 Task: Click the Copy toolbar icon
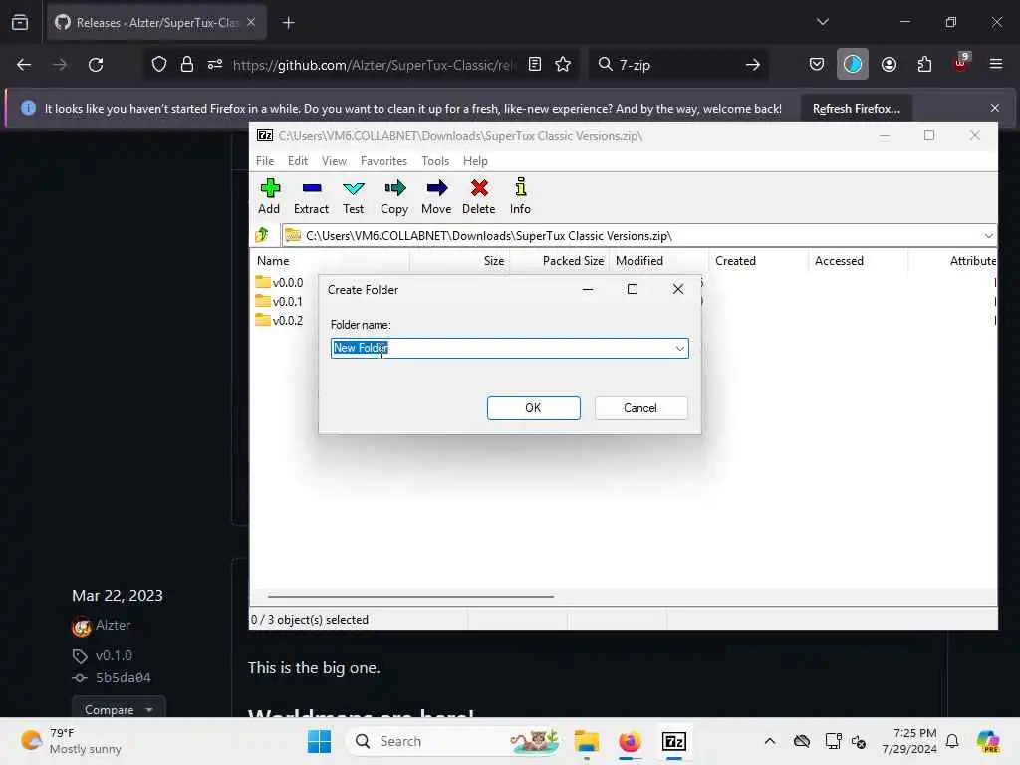[x=394, y=196]
